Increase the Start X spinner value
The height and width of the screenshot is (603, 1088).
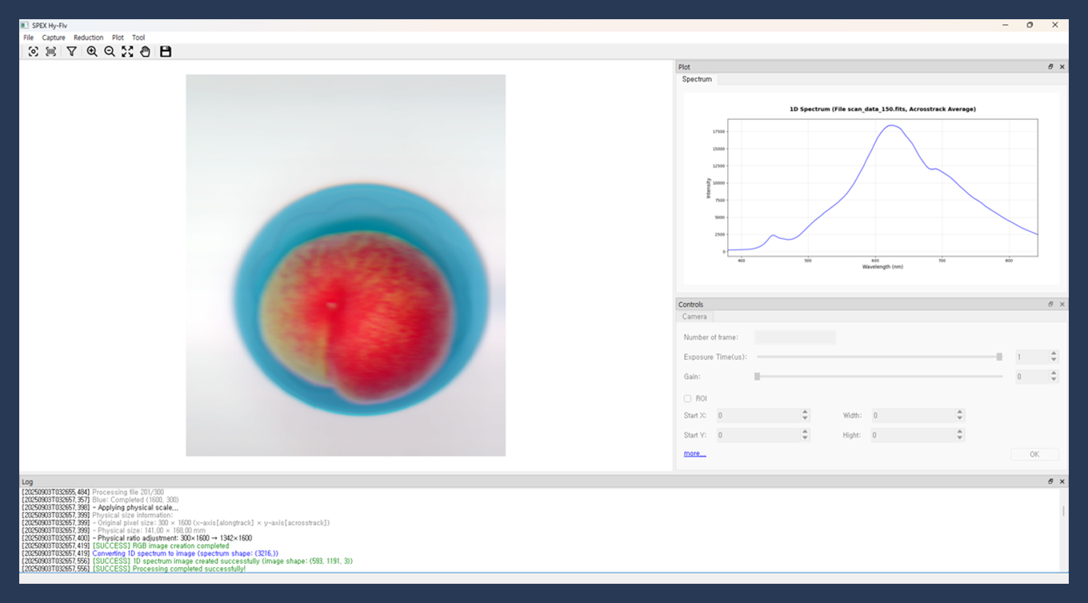(805, 412)
